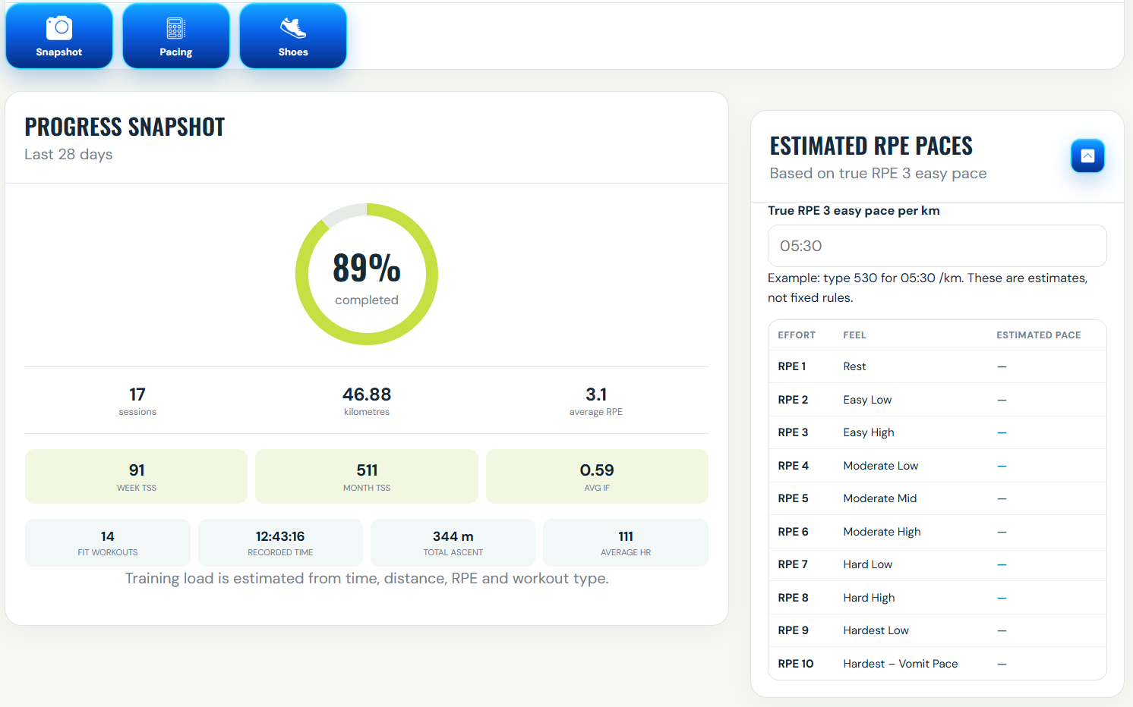Click the RPE 7 Hard Low row

(x=937, y=564)
